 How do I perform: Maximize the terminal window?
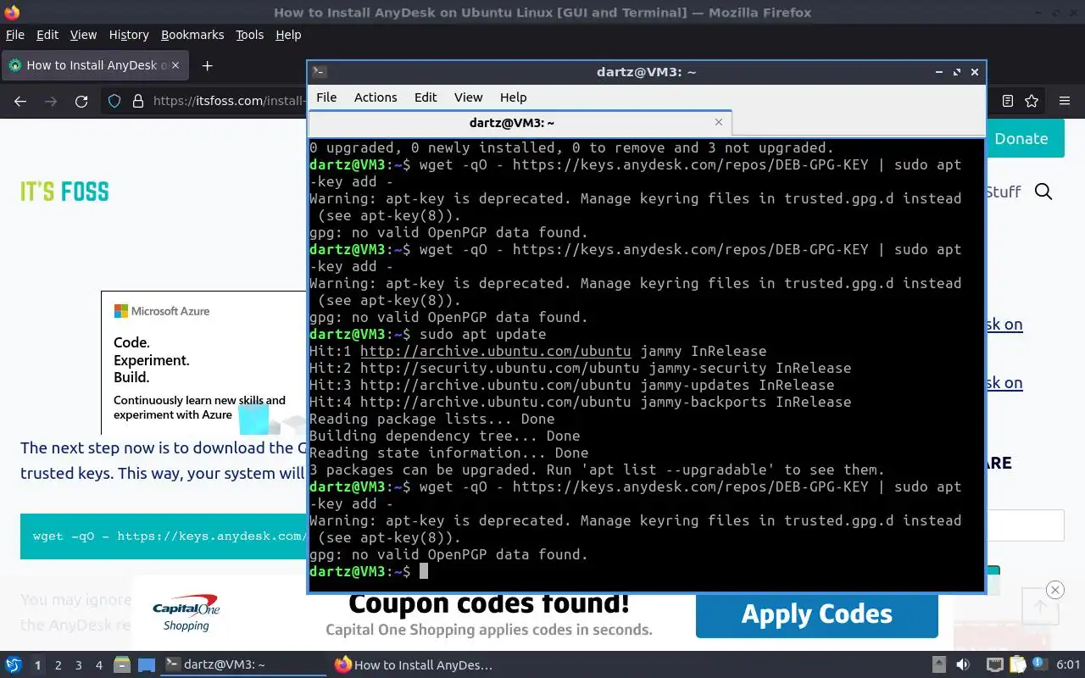957,72
